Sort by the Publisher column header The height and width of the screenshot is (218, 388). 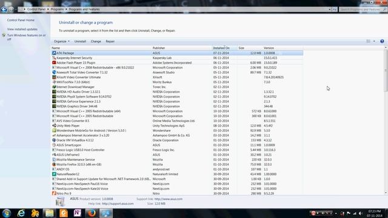tap(182, 48)
